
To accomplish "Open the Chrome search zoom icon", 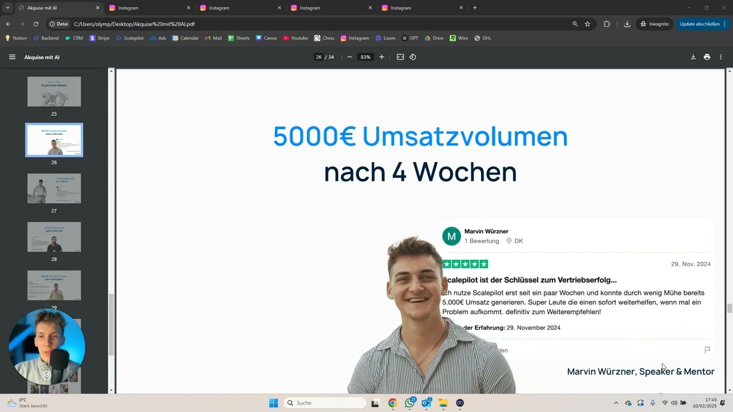I will pyautogui.click(x=575, y=24).
